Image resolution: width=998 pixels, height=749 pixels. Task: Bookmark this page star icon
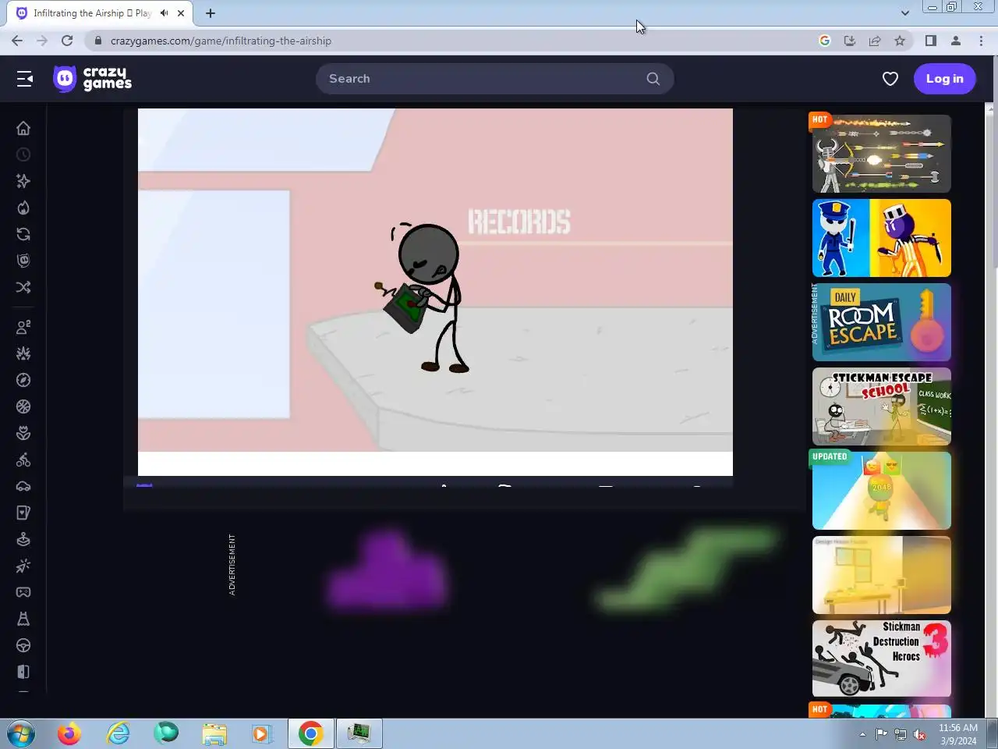[x=900, y=41]
